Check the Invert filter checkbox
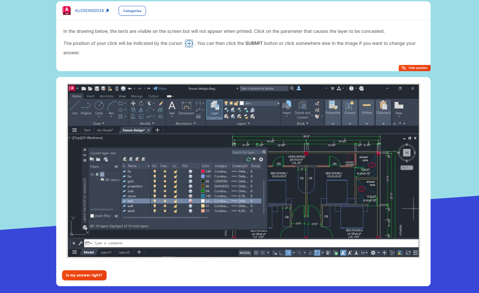Image resolution: width=479 pixels, height=293 pixels. [x=92, y=216]
